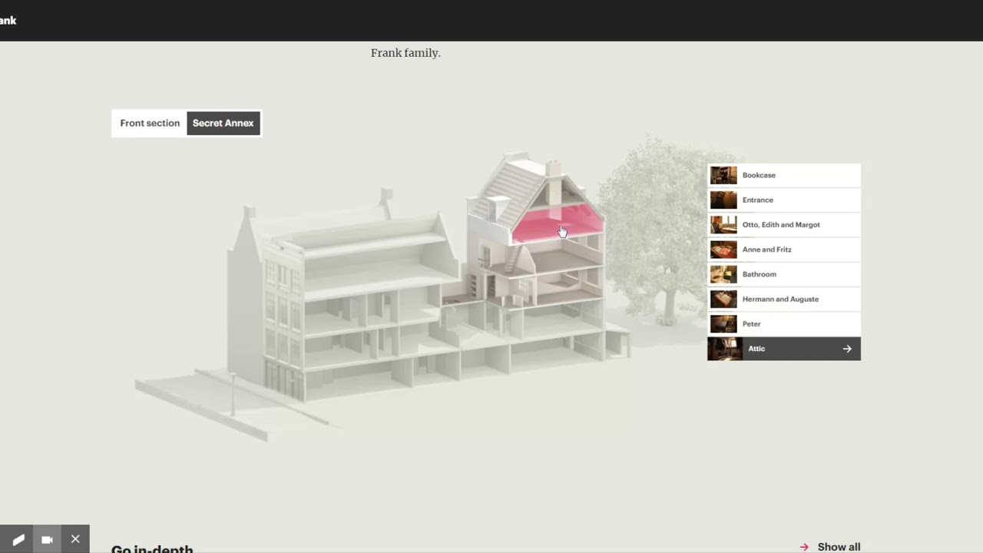Switch to the Front section view
The image size is (983, 553).
[x=150, y=123]
